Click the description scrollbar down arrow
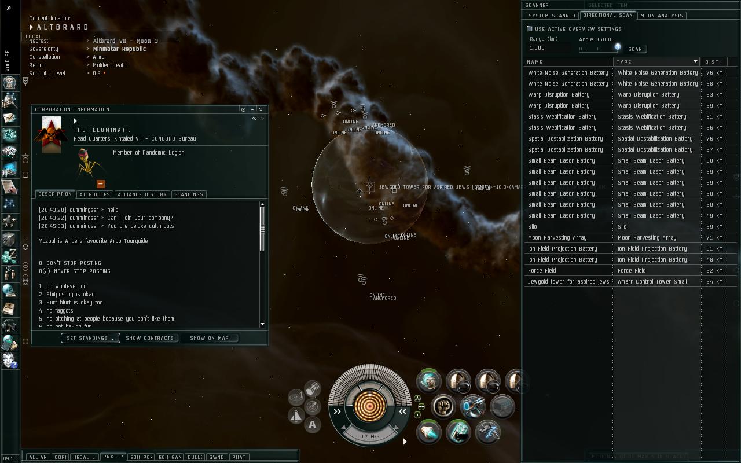This screenshot has width=741, height=463. pyautogui.click(x=263, y=324)
